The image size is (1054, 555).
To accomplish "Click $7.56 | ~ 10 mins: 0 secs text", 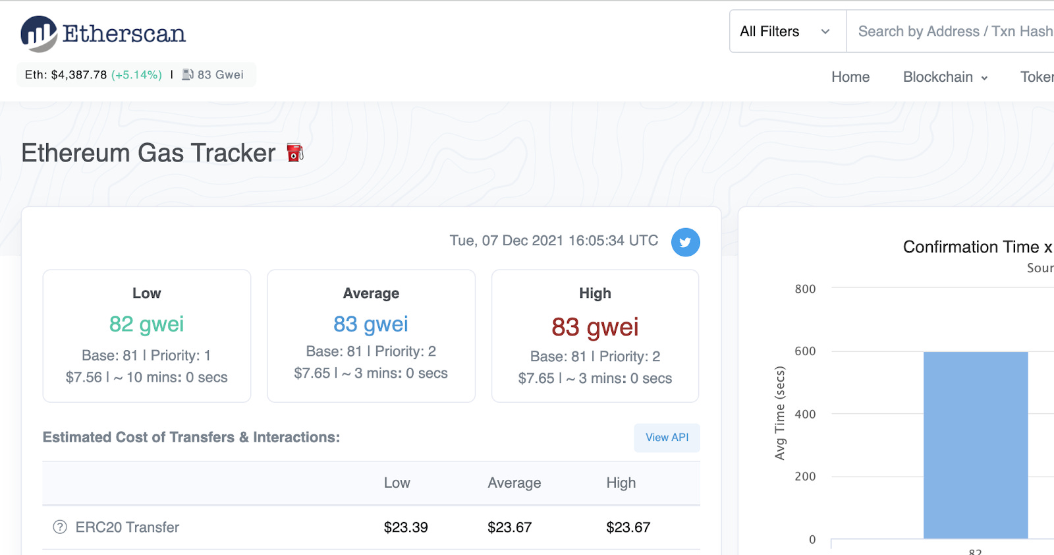I will pos(146,378).
